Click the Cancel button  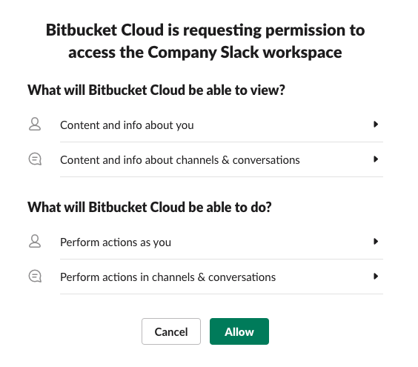(x=171, y=331)
